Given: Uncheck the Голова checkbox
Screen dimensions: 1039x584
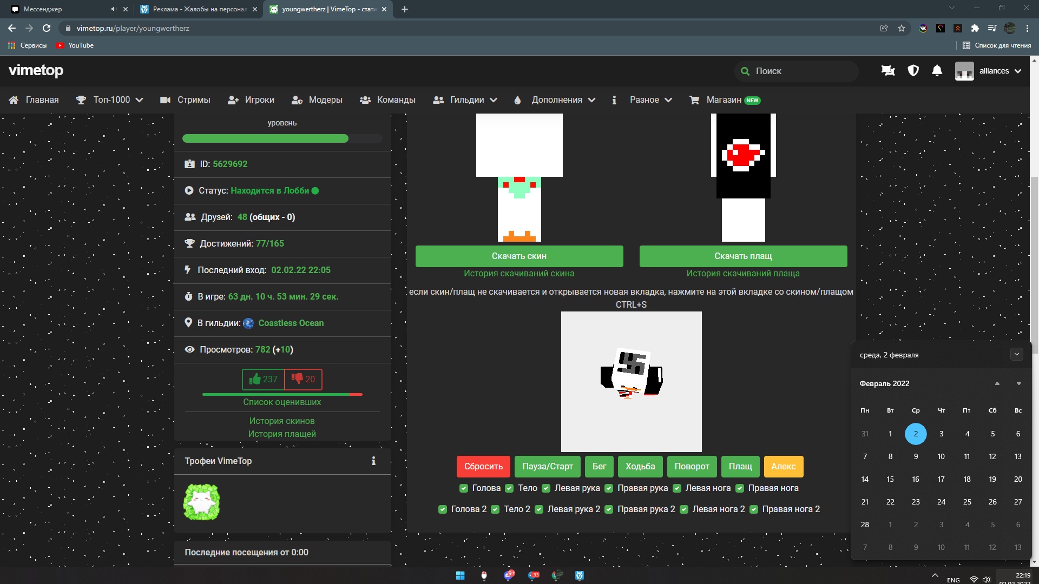Looking at the screenshot, I should [x=464, y=488].
